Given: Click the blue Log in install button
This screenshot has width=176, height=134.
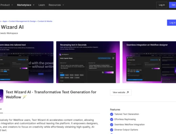Looking at the screenshot, I should (172, 23).
